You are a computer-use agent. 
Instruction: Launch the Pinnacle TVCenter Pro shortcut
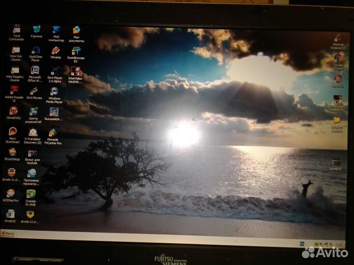(x=53, y=136)
